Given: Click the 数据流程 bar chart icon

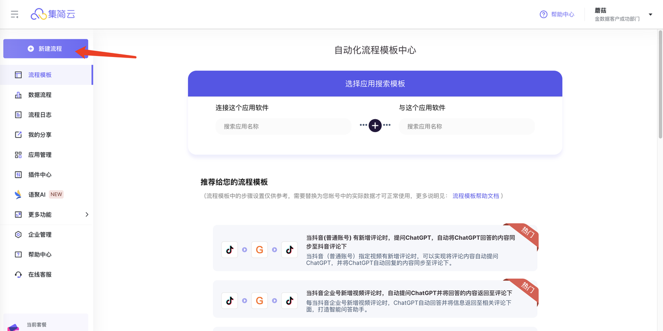Looking at the screenshot, I should coord(18,95).
